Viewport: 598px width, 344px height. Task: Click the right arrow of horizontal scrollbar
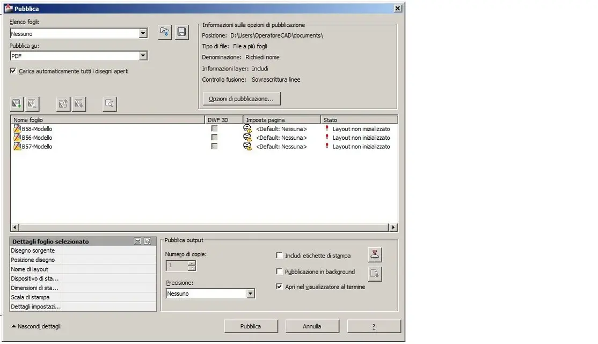tap(393, 228)
